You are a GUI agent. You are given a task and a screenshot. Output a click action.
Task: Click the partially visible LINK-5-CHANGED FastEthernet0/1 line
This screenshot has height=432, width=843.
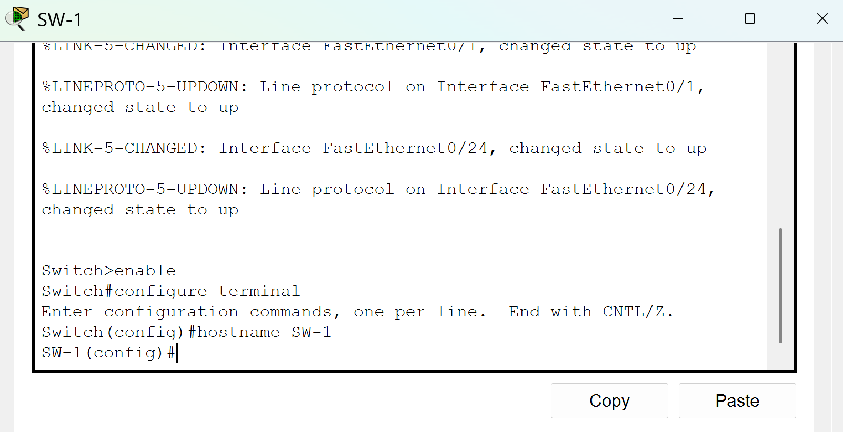tap(369, 47)
